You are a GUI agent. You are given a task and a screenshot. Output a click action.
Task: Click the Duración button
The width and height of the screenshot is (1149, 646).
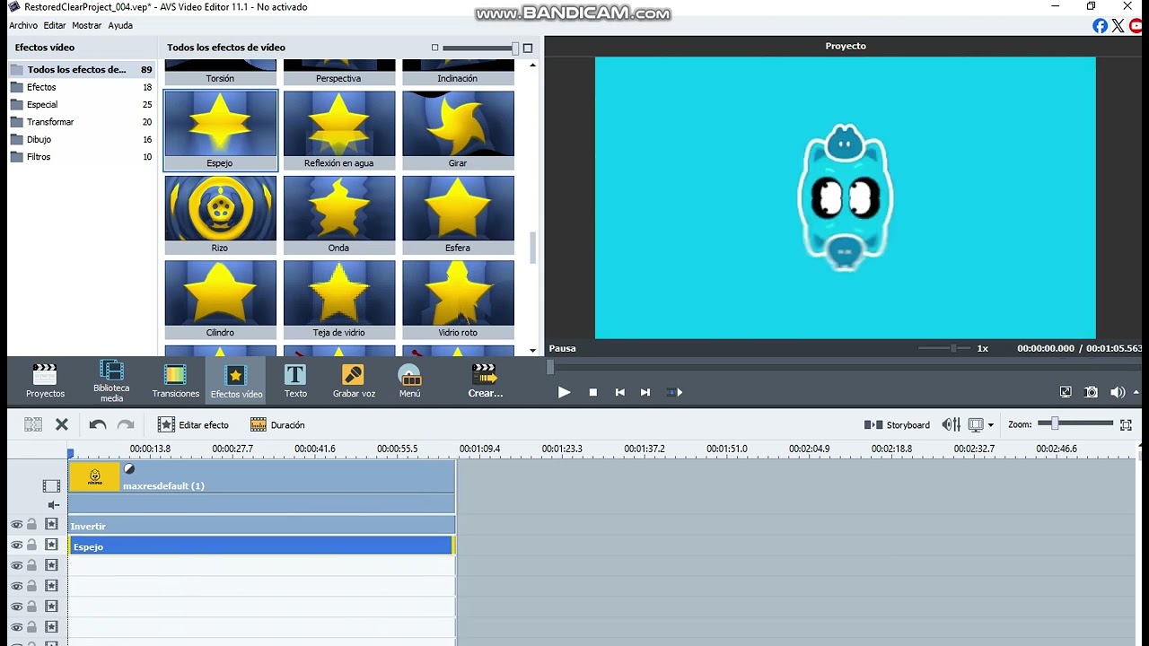point(277,424)
